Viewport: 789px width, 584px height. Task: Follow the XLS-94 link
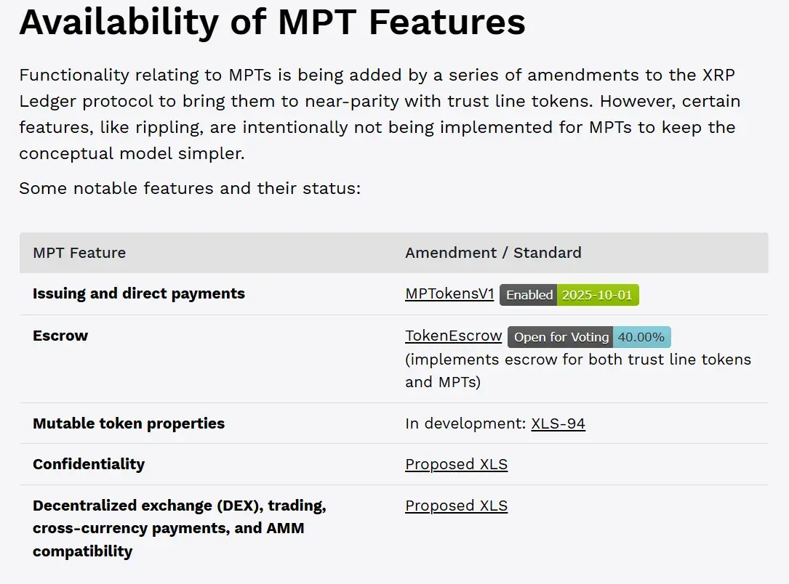click(x=558, y=423)
